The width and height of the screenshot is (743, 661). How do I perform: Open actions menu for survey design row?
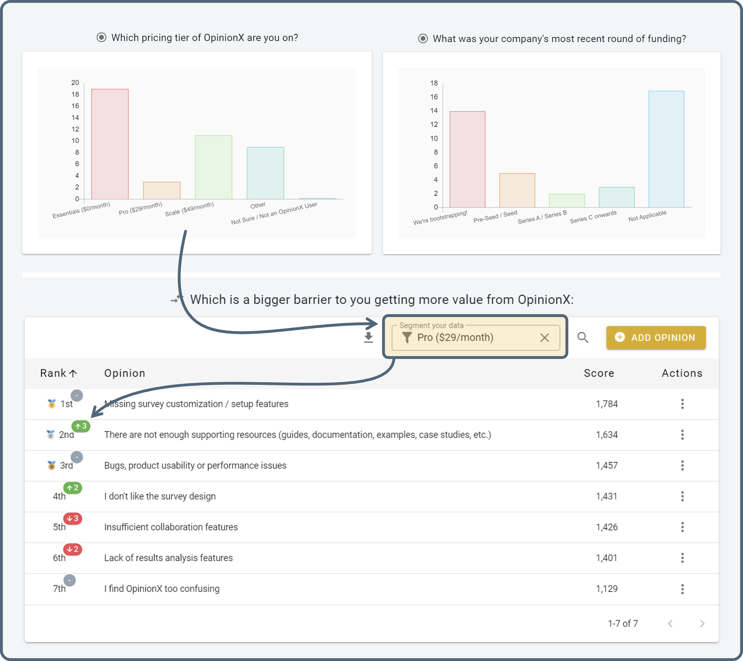click(x=682, y=496)
